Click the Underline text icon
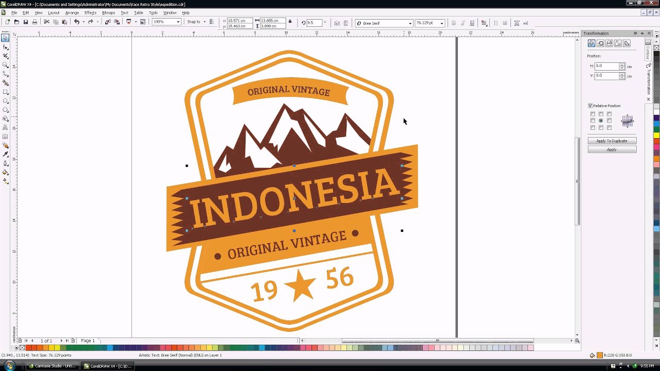The width and height of the screenshot is (660, 371). click(x=472, y=23)
